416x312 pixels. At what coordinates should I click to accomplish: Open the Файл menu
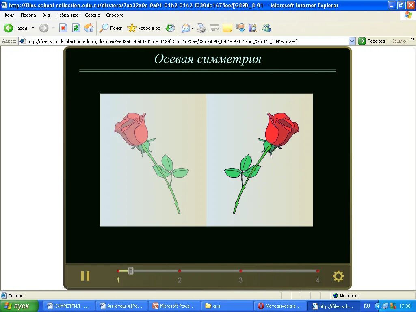(x=9, y=15)
